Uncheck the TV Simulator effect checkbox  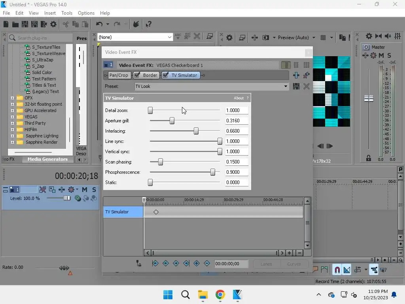click(166, 75)
